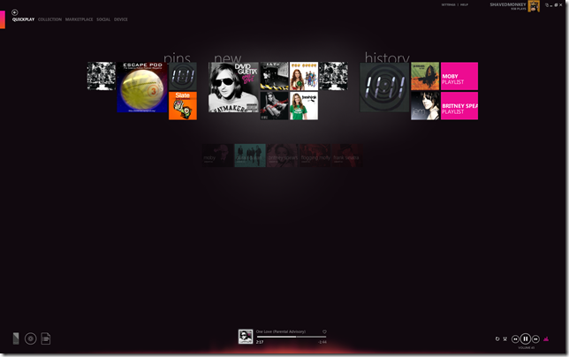Image resolution: width=569 pixels, height=357 pixels.
Task: Open the SHAVEDMONKEY profile name
Action: pyautogui.click(x=508, y=4)
